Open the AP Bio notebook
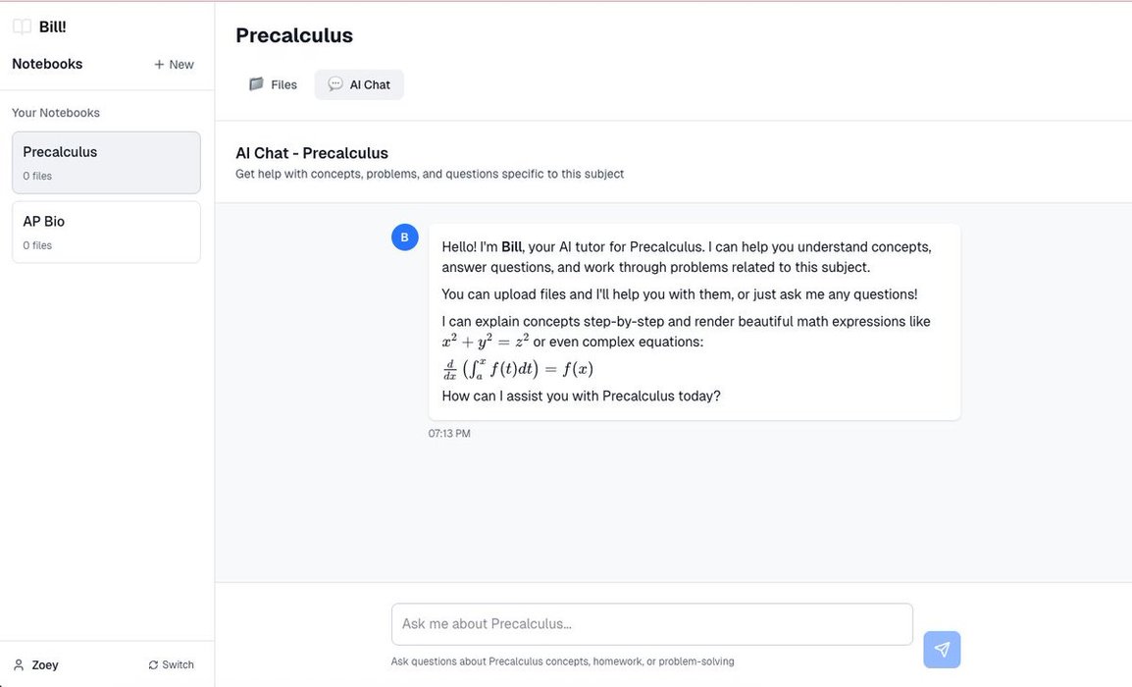The width and height of the screenshot is (1132, 687). 106,233
